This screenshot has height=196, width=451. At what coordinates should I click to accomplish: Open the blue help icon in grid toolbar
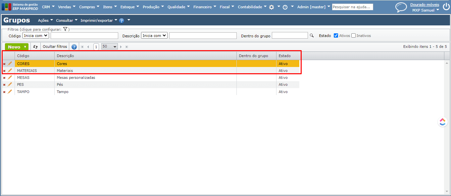click(74, 47)
